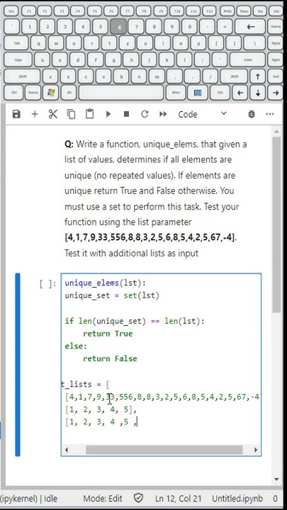Click the Ln 12, Col 21 indicator

[x=179, y=498]
